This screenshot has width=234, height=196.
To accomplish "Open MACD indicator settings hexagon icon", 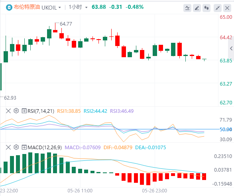I will pyautogui.click(x=16, y=147).
